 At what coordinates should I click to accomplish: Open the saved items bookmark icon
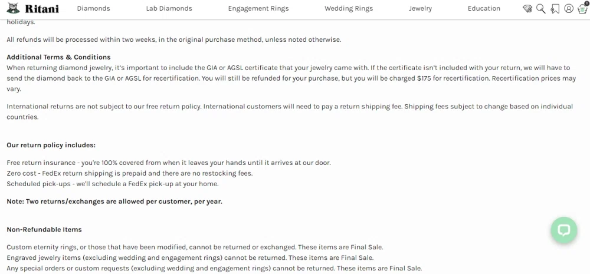pos(555,9)
